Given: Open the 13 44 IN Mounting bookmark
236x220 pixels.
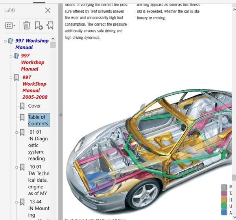Looking at the screenshot, I should coord(39,208).
